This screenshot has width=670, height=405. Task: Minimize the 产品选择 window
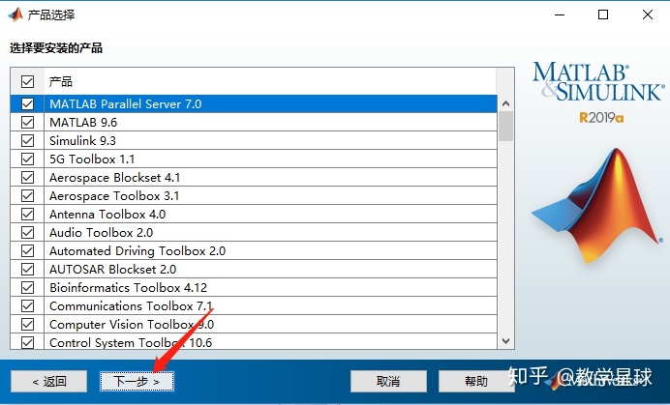pos(560,14)
